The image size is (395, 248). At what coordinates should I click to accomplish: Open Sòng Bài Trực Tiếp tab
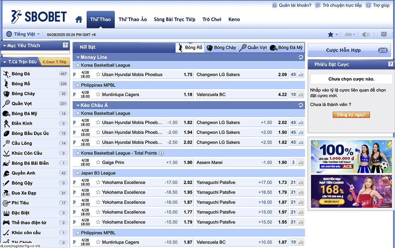175,19
